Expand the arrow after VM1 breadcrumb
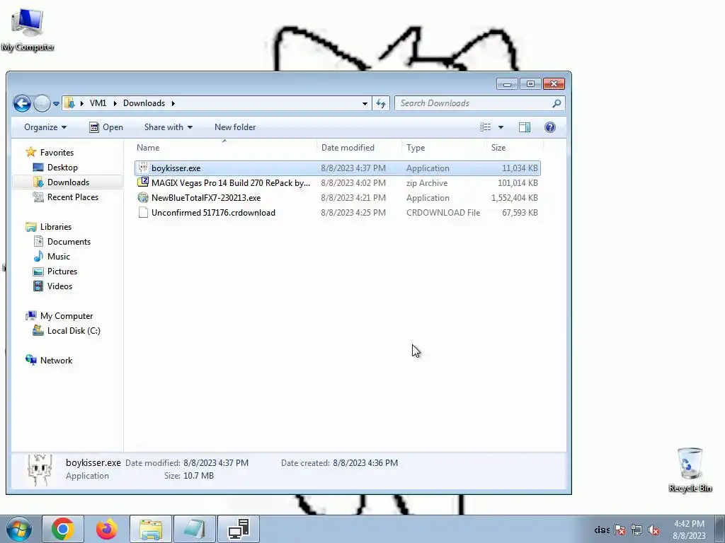This screenshot has height=543, width=725. pos(115,103)
